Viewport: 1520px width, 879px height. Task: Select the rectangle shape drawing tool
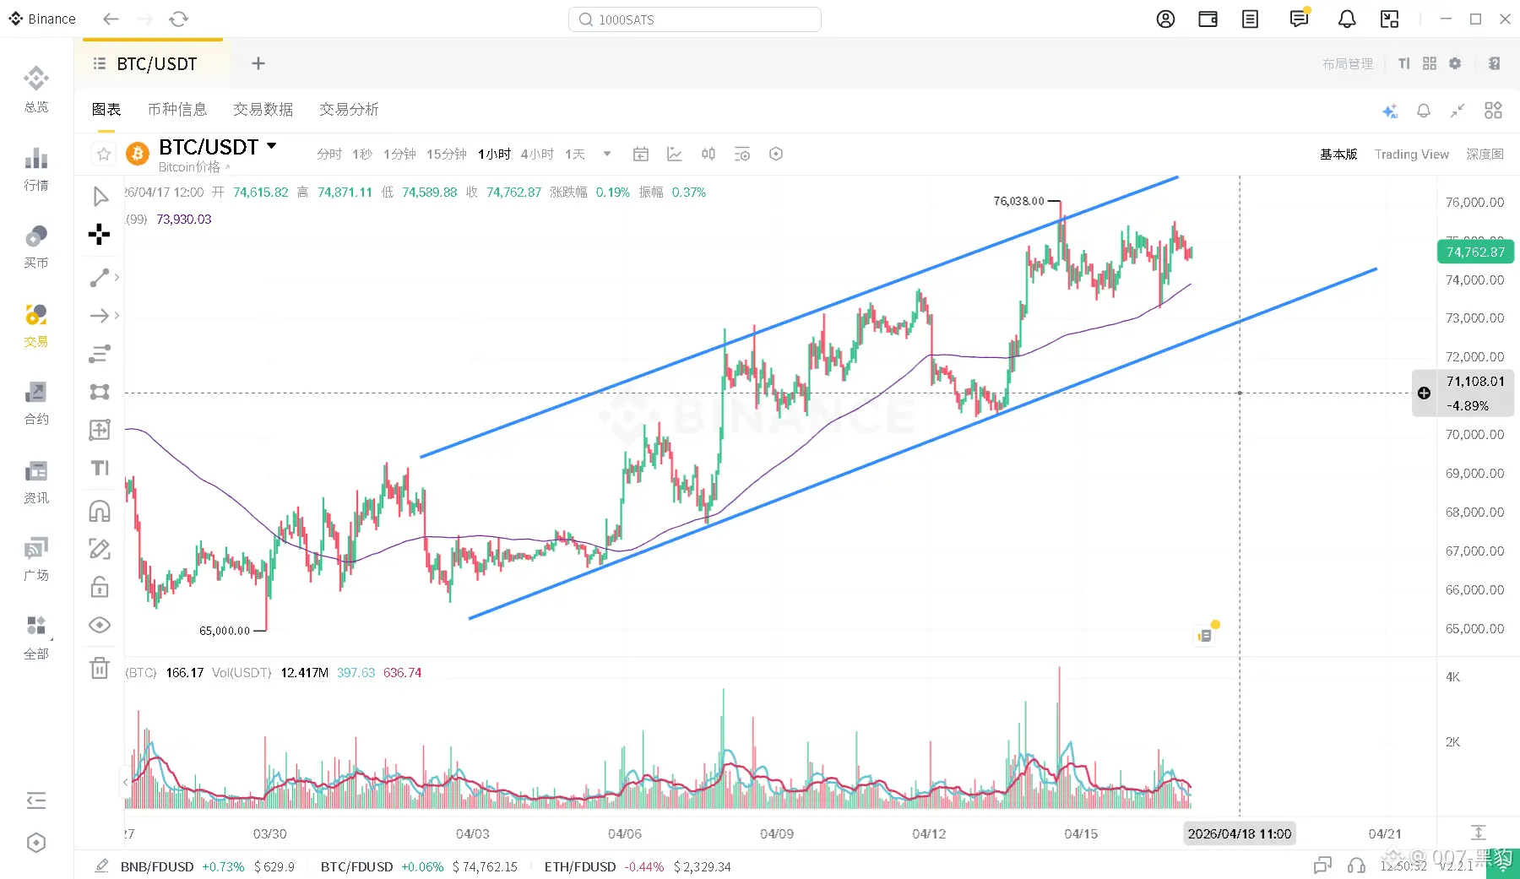click(x=100, y=392)
